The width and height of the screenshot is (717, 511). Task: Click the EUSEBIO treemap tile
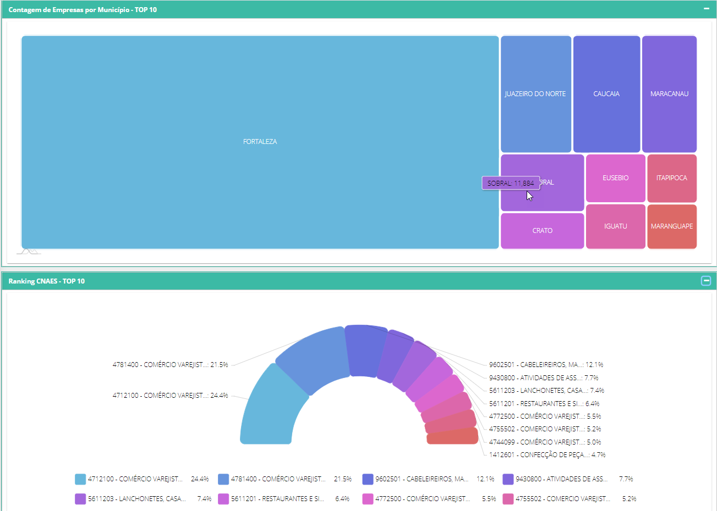(x=615, y=178)
